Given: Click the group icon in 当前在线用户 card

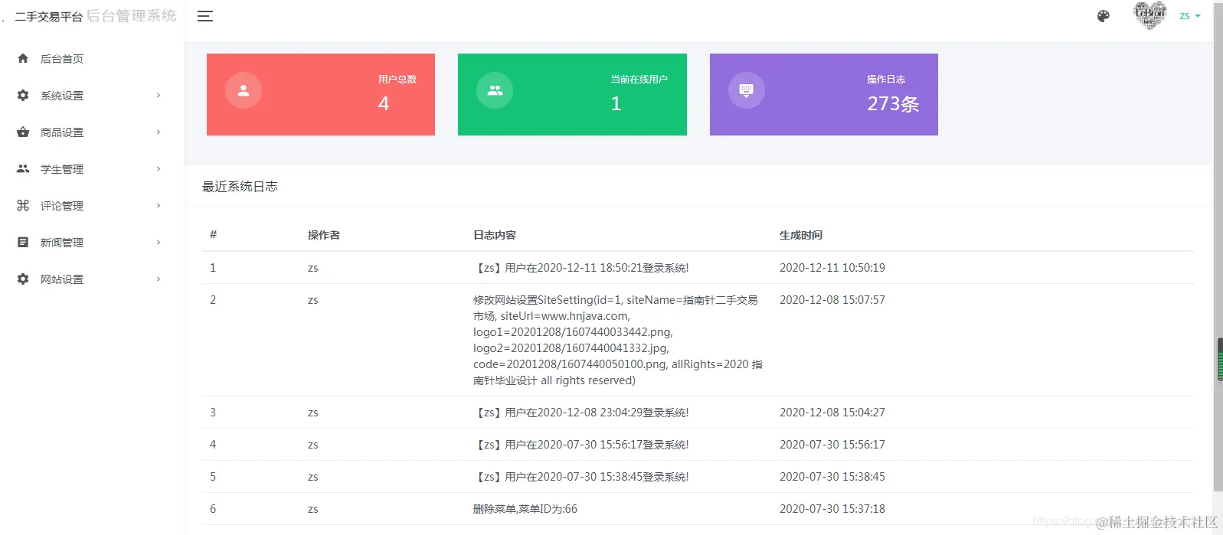Looking at the screenshot, I should coord(495,90).
